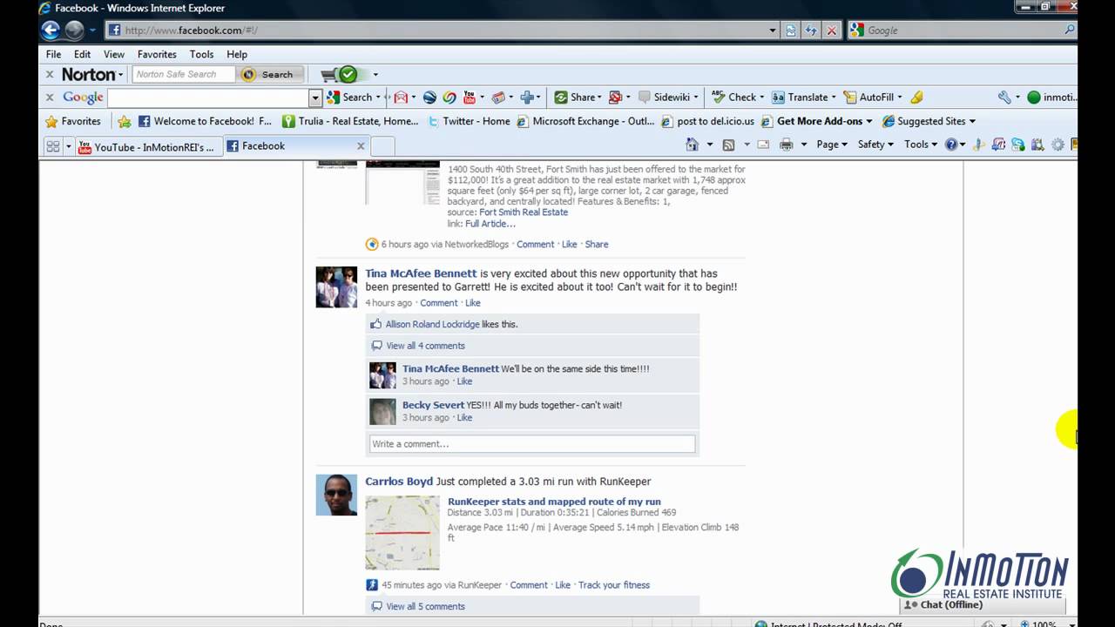Click Carrlos Boyd profile name
Image resolution: width=1115 pixels, height=627 pixels.
click(x=399, y=482)
